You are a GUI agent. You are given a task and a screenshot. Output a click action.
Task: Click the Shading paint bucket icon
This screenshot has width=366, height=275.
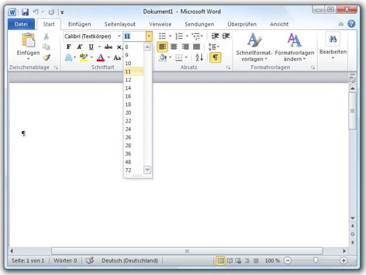pos(163,57)
